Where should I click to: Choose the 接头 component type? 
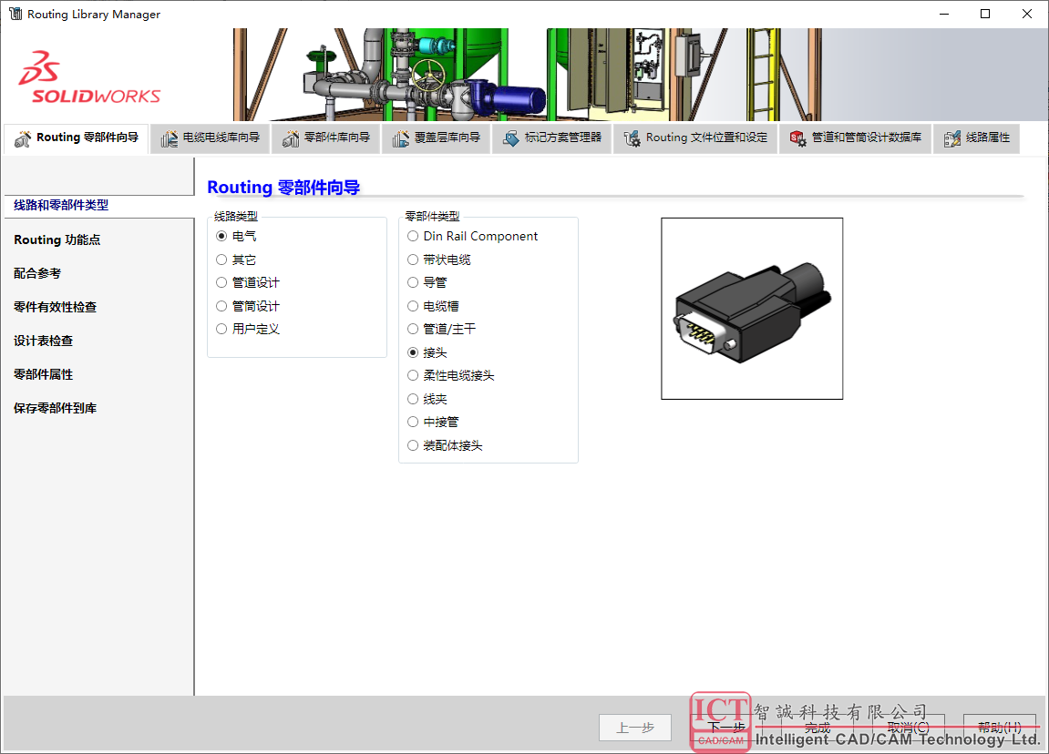[x=413, y=352]
